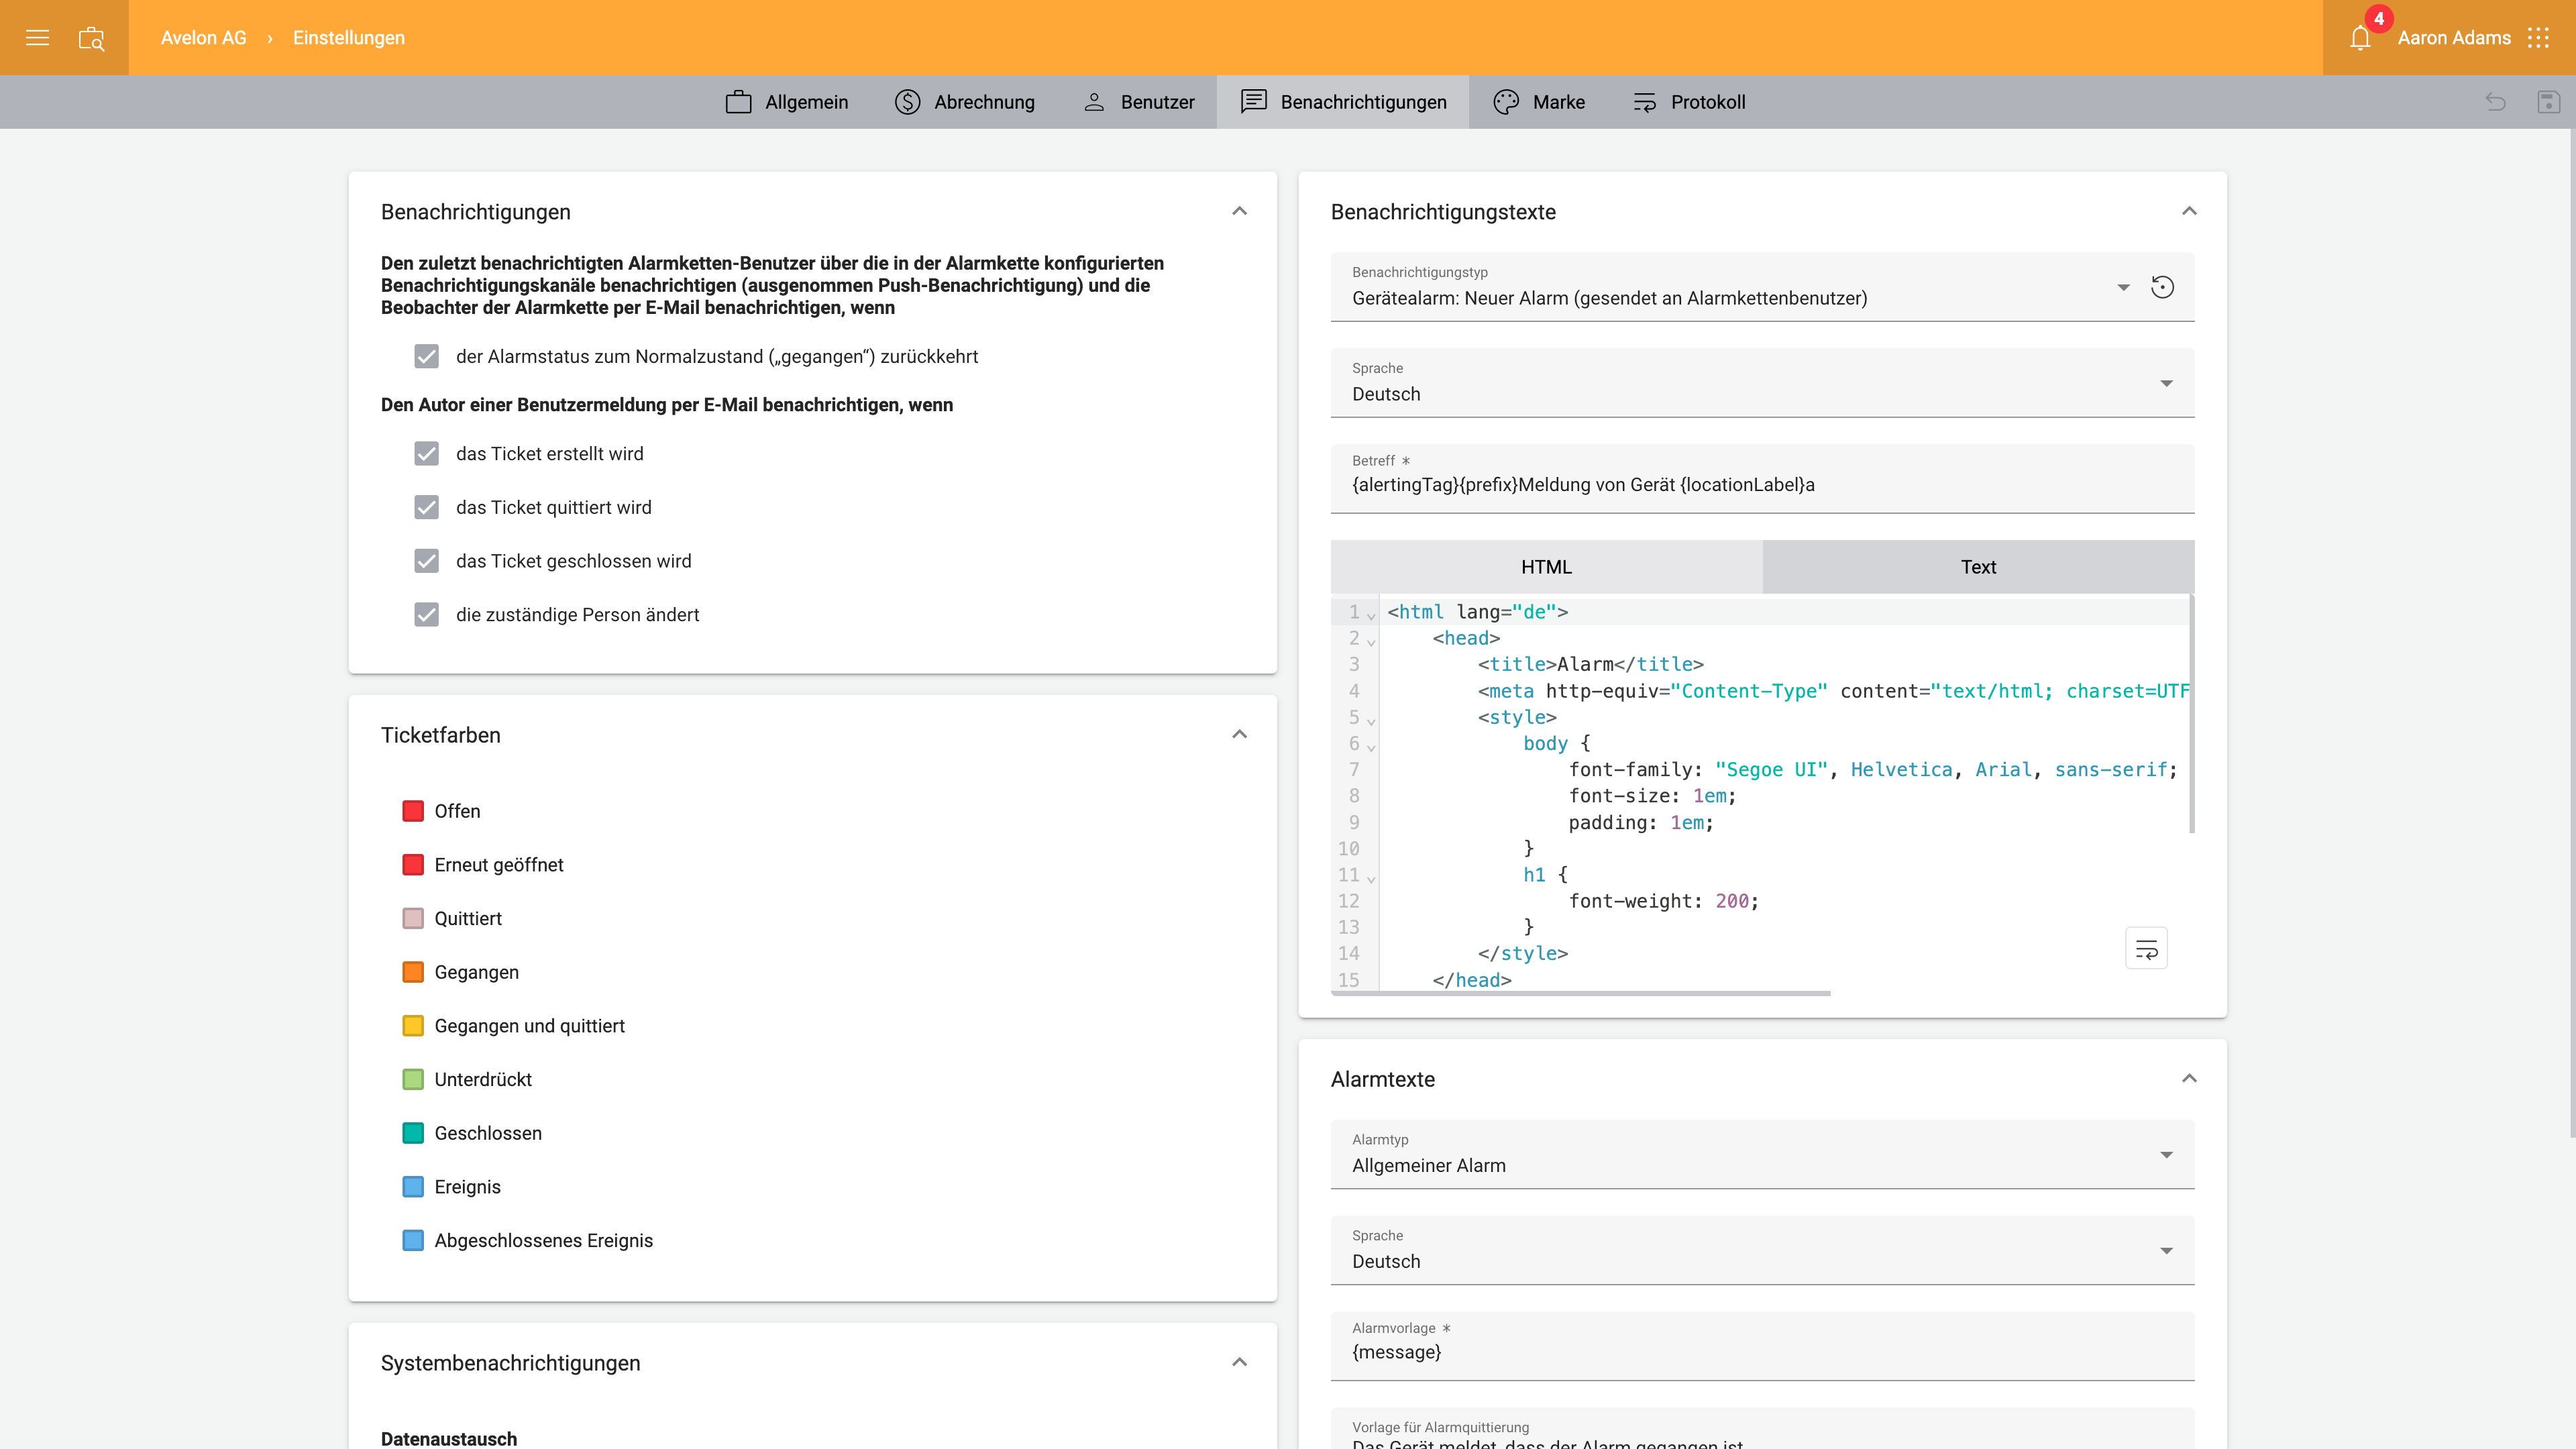Open Sprache dropdown in Benachrichtigungstexte
The height and width of the screenshot is (1449, 2576).
click(1762, 383)
